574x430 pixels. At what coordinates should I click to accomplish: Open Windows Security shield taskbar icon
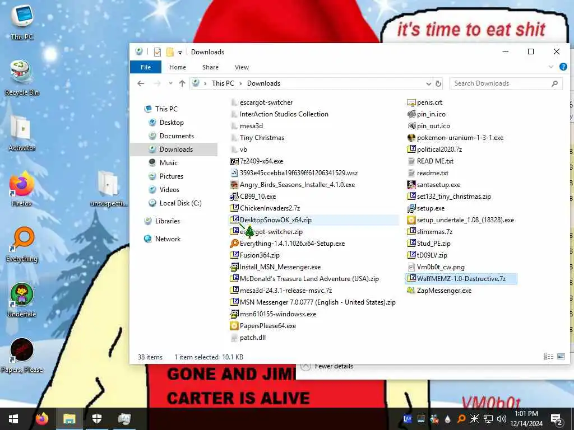click(x=96, y=419)
